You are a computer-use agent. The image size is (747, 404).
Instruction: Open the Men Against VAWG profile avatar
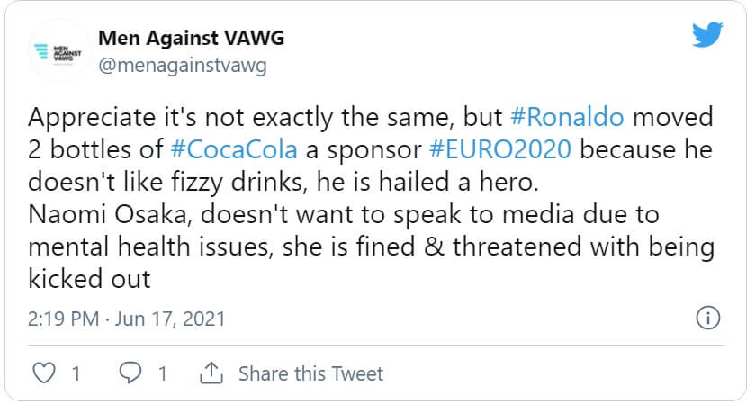58,52
